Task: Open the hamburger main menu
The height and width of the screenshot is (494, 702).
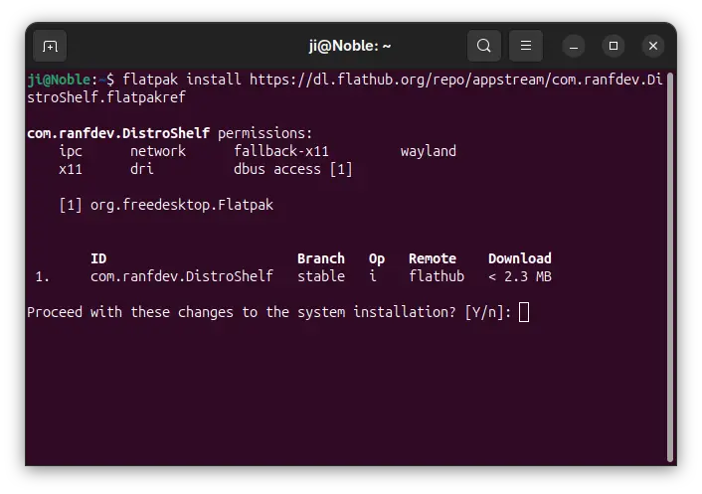Action: [526, 46]
